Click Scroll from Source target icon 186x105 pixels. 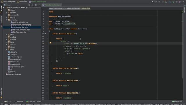(x=29, y=5)
